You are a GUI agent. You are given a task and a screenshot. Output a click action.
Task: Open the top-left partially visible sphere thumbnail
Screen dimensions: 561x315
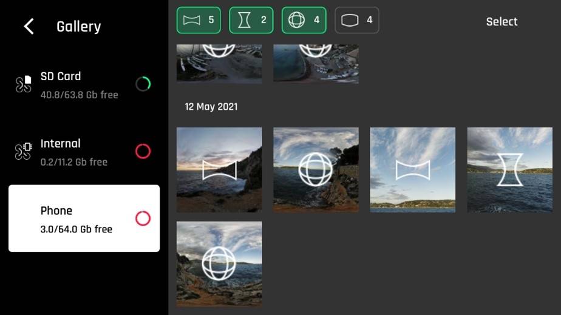coord(219,63)
